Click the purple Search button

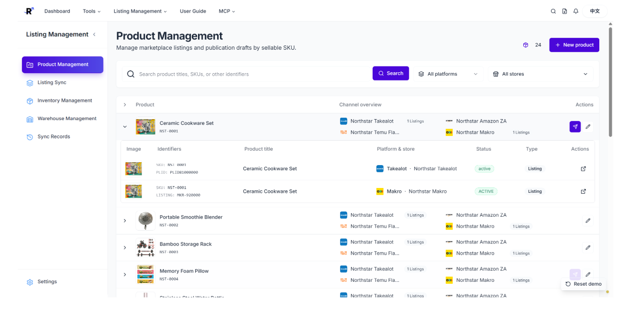[x=391, y=73]
